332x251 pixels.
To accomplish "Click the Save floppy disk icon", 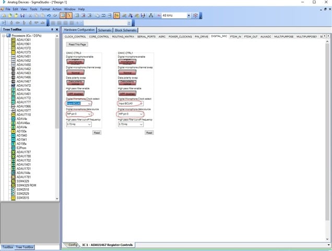I will click(x=22, y=16).
